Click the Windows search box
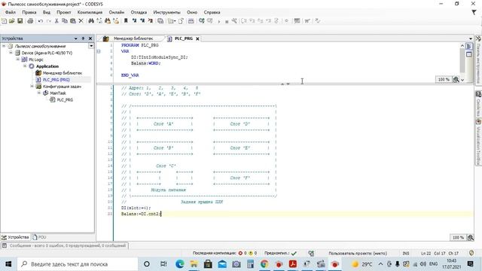Image resolution: width=482 pixels, height=271 pixels. click(x=78, y=264)
